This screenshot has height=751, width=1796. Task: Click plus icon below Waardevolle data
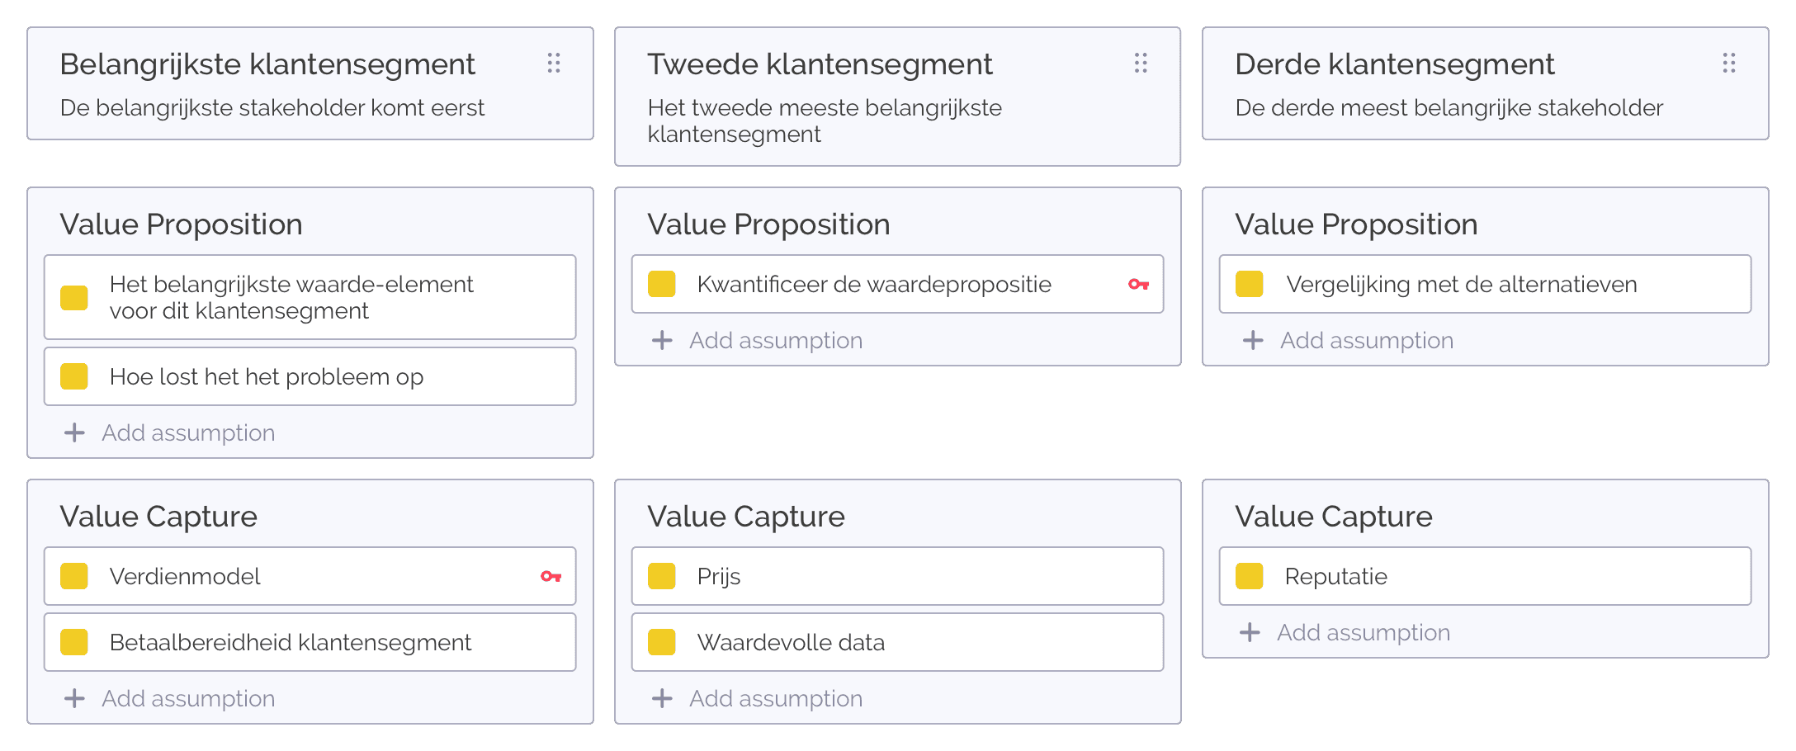point(662,698)
